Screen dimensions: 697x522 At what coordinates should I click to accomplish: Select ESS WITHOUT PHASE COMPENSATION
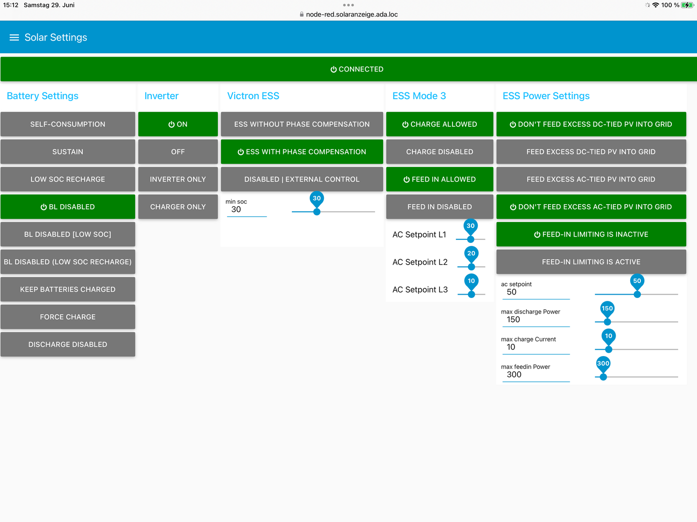coord(302,124)
